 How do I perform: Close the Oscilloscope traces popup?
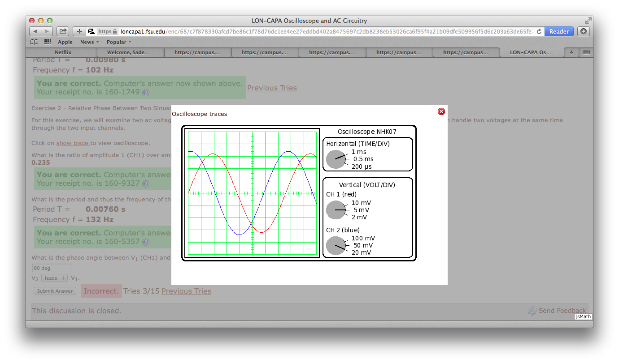click(441, 111)
